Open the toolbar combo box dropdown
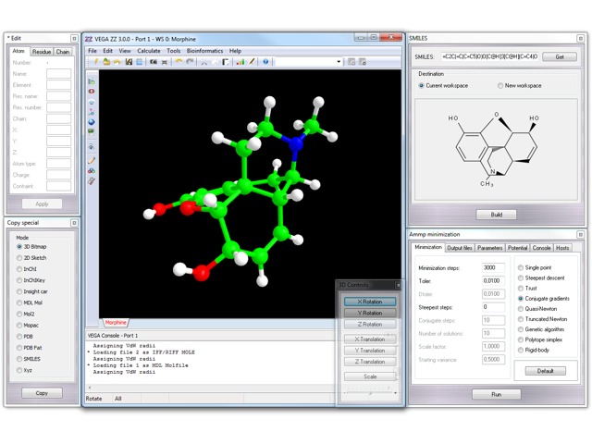 click(x=339, y=62)
